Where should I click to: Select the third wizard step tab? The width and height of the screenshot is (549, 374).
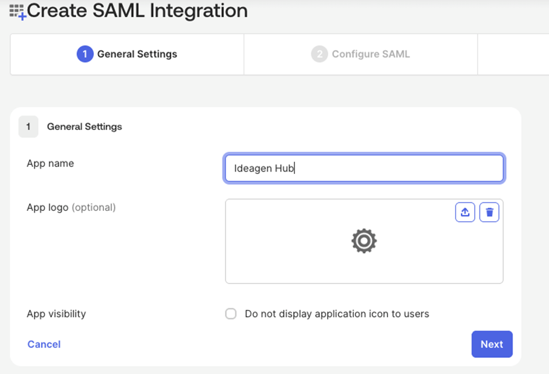(513, 54)
